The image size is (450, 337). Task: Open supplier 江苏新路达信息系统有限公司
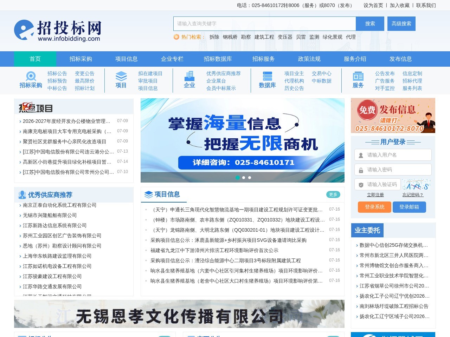pyautogui.click(x=55, y=225)
